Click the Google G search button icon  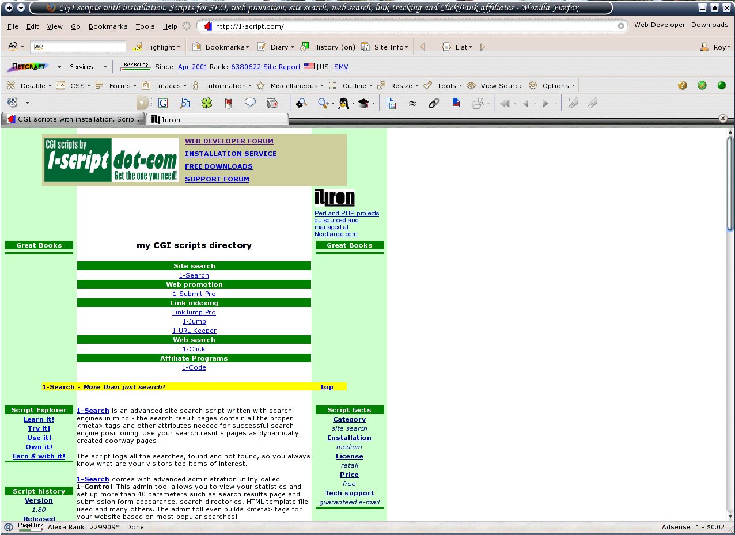(163, 103)
